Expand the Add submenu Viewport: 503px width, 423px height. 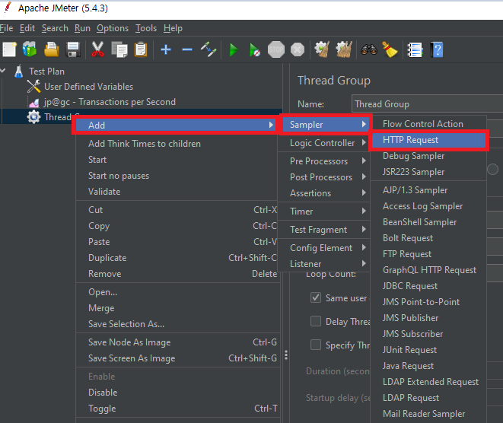176,125
